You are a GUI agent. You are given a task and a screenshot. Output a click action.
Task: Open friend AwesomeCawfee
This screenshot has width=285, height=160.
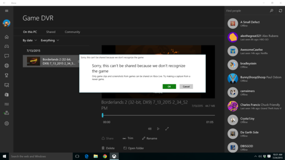tap(254, 51)
